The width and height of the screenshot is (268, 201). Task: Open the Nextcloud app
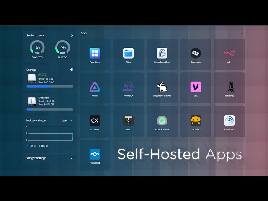[x=95, y=155]
